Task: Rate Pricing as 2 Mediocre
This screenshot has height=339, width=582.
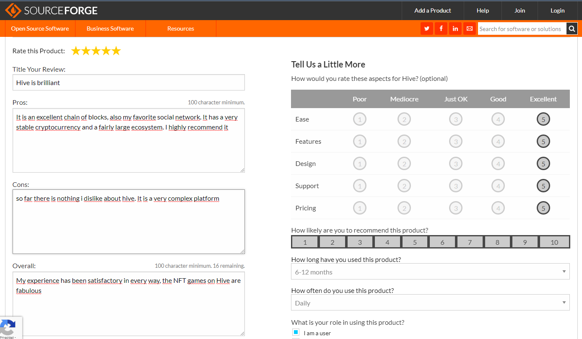Action: point(404,208)
